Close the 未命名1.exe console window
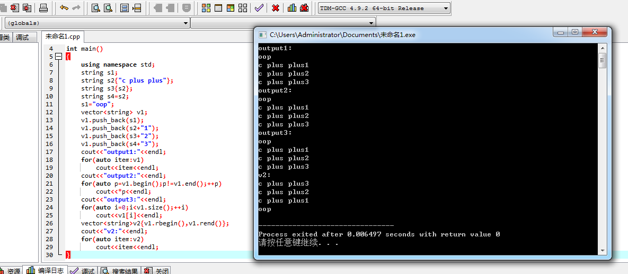This screenshot has height=274, width=628. [594, 32]
